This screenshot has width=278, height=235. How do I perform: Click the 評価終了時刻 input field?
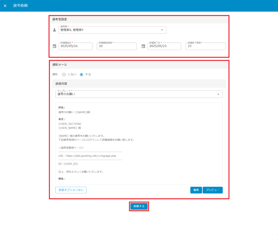pos(205,46)
